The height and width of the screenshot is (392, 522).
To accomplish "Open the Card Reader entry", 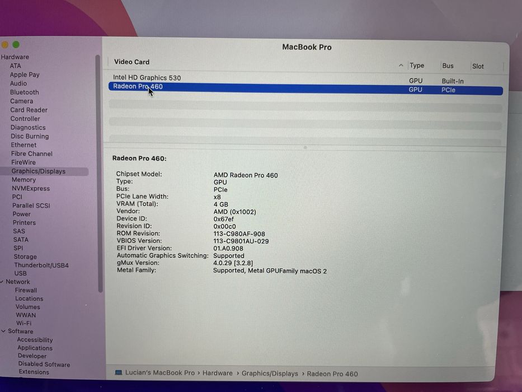I will click(29, 110).
